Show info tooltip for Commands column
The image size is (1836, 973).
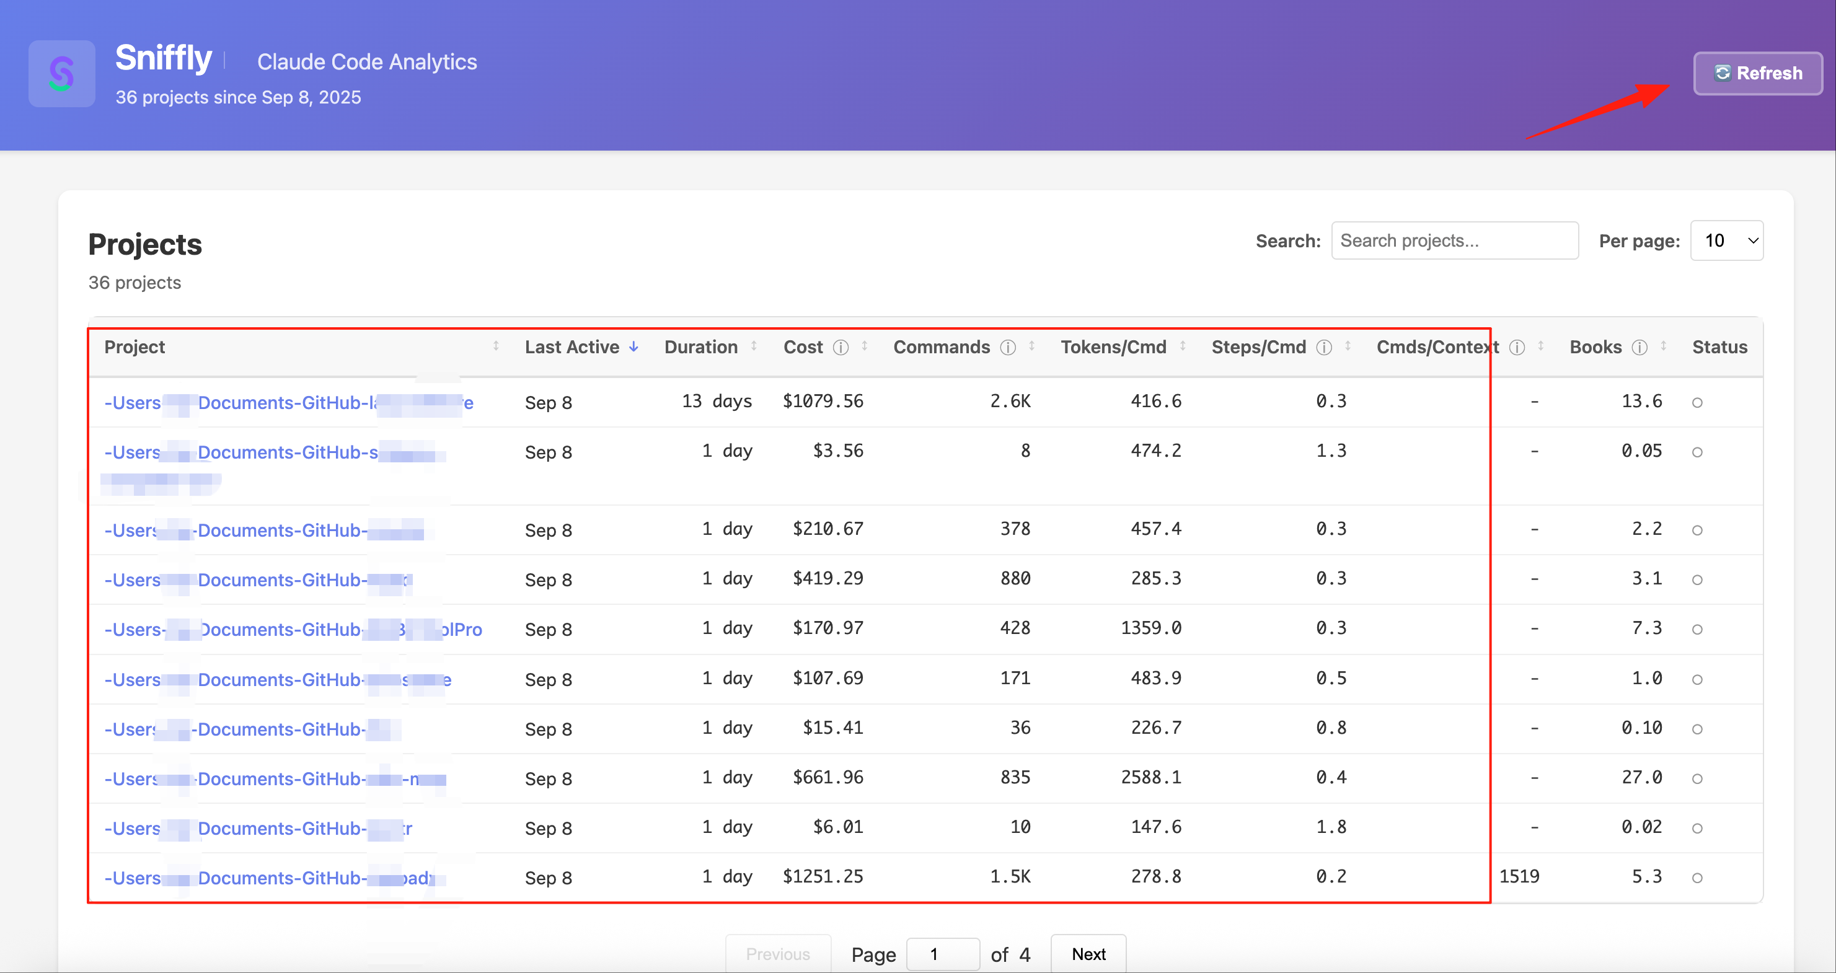[1008, 347]
